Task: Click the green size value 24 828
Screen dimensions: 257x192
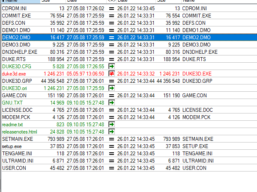Action: tap(57, 131)
